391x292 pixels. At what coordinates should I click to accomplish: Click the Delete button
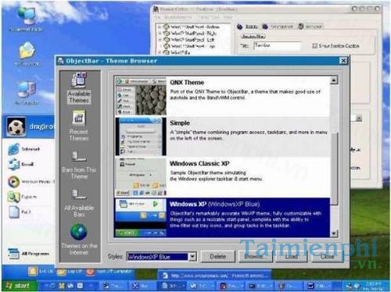coord(218,257)
